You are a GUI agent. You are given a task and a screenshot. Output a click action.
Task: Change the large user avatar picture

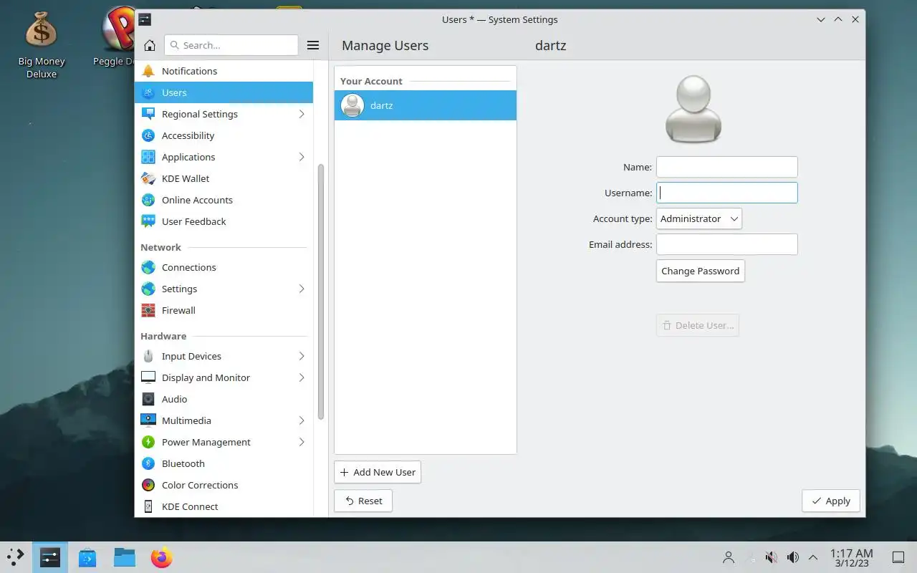[x=693, y=110]
